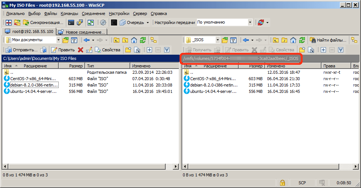Select ubuntu-14.04.4-server file in remote panel
The image size is (361, 188).
coord(210,91)
